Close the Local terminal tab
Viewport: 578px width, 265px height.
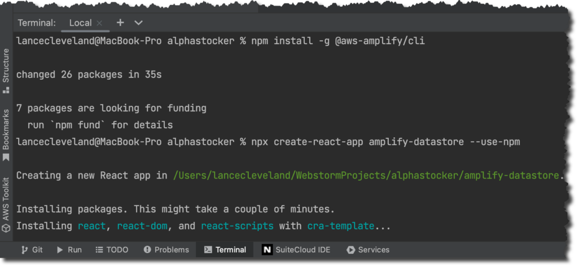point(99,23)
